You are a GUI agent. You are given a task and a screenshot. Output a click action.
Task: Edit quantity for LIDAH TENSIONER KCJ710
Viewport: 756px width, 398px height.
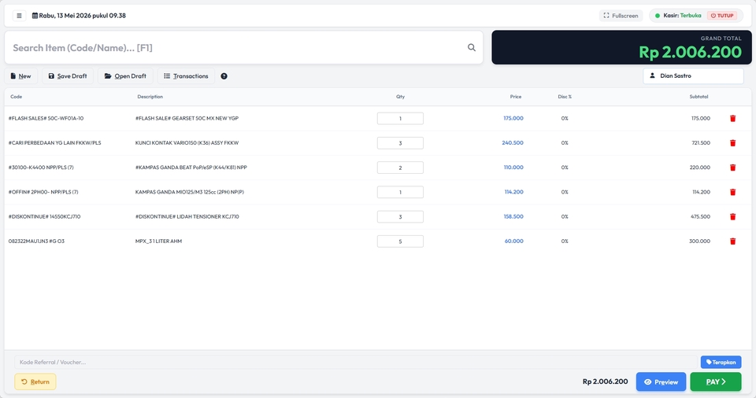point(400,217)
